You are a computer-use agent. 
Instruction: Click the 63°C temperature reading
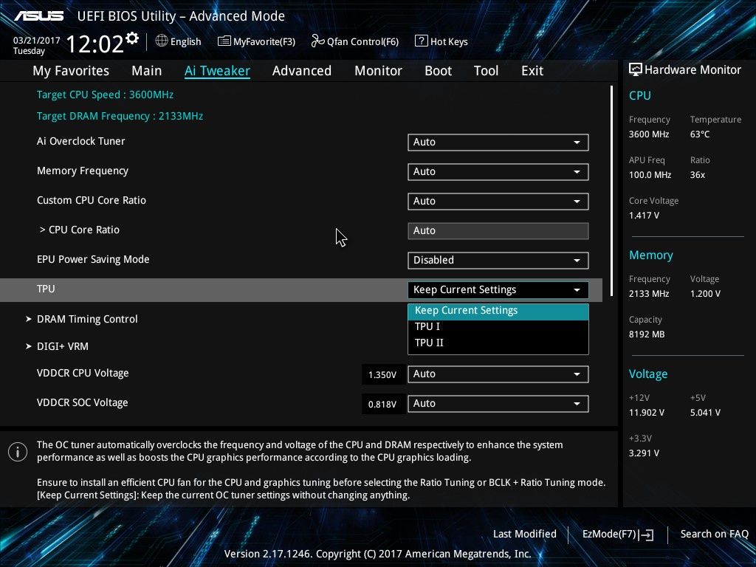[x=700, y=134]
